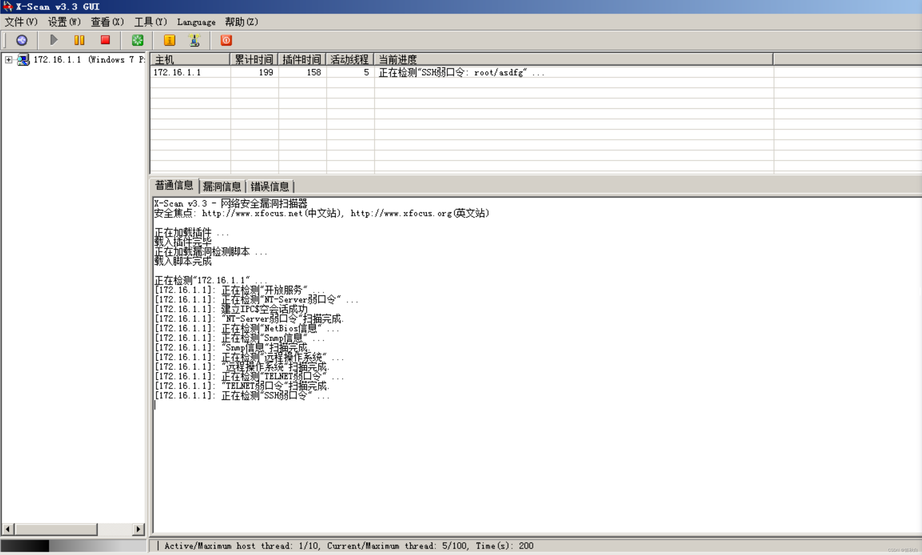The height and width of the screenshot is (555, 922).
Task: Click the red exit icon
Action: coord(226,40)
